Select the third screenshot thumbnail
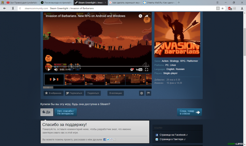 pos(95,79)
